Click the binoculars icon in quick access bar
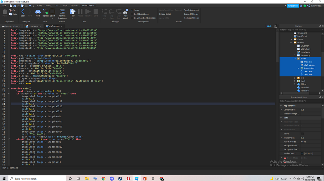 pos(15,6)
